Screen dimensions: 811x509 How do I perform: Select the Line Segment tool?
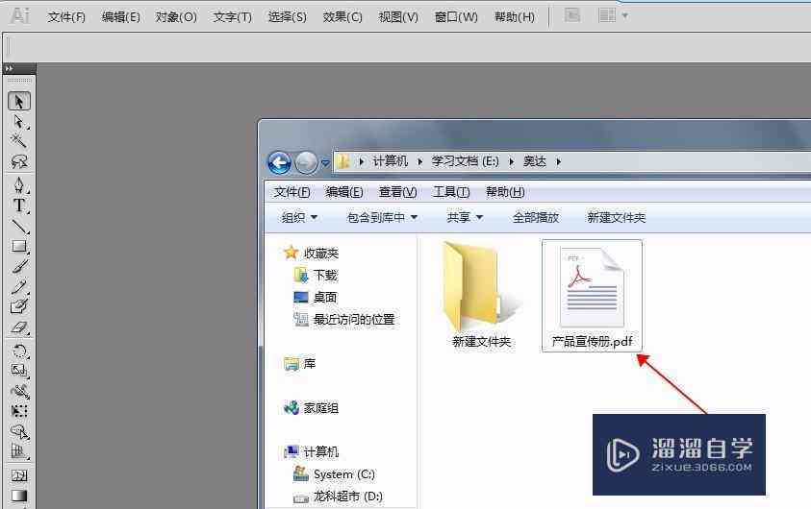(19, 226)
